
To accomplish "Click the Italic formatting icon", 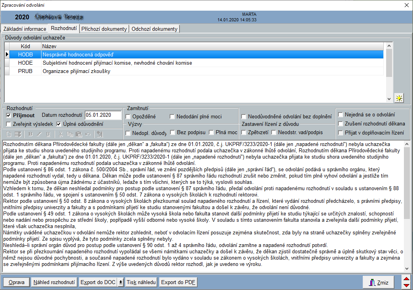I will click(x=40, y=134).
